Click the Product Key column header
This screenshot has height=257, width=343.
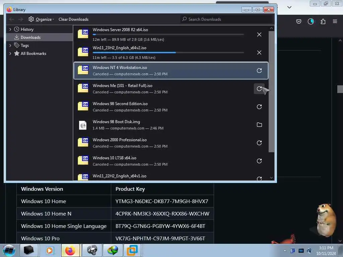(x=162, y=189)
